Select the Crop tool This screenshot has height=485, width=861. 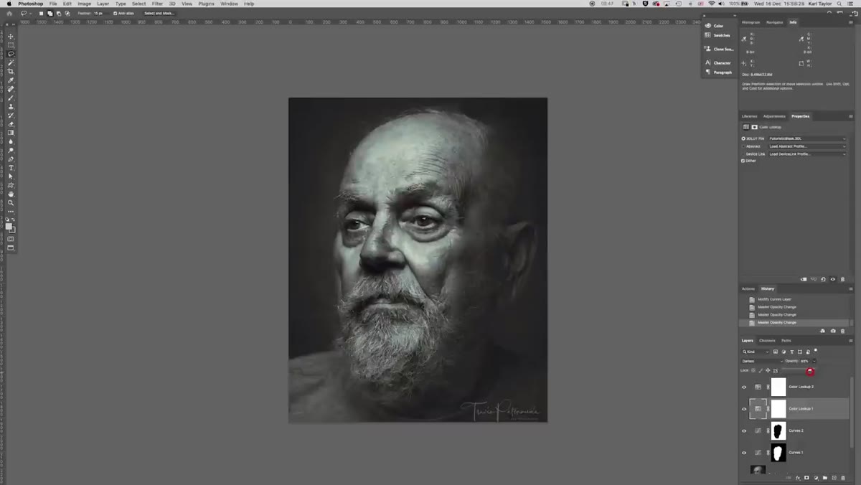(x=11, y=72)
